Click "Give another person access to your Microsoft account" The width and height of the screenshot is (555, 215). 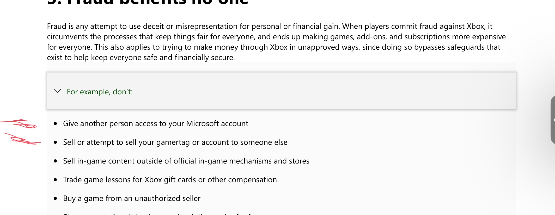(x=156, y=123)
